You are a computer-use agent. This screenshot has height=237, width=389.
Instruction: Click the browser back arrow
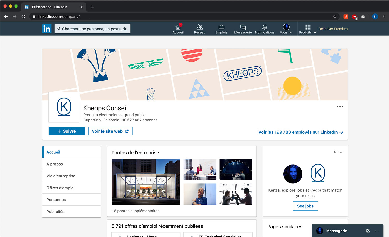click(x=6, y=16)
